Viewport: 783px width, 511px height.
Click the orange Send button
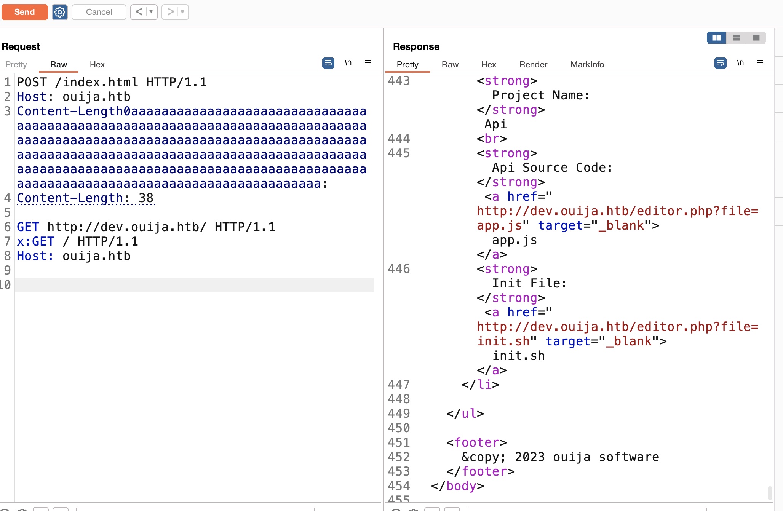point(24,12)
